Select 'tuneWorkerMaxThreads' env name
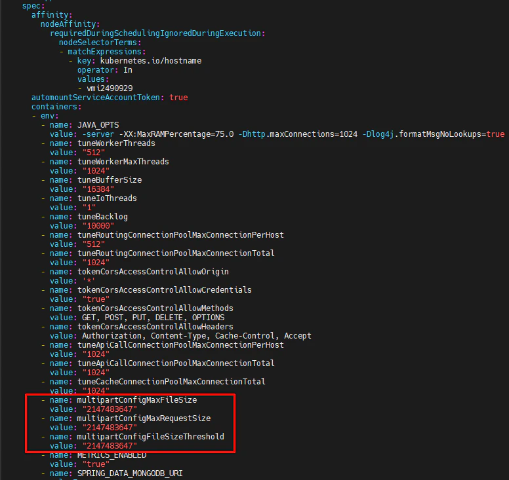Viewport: 509px width, 480px height. pyautogui.click(x=123, y=162)
